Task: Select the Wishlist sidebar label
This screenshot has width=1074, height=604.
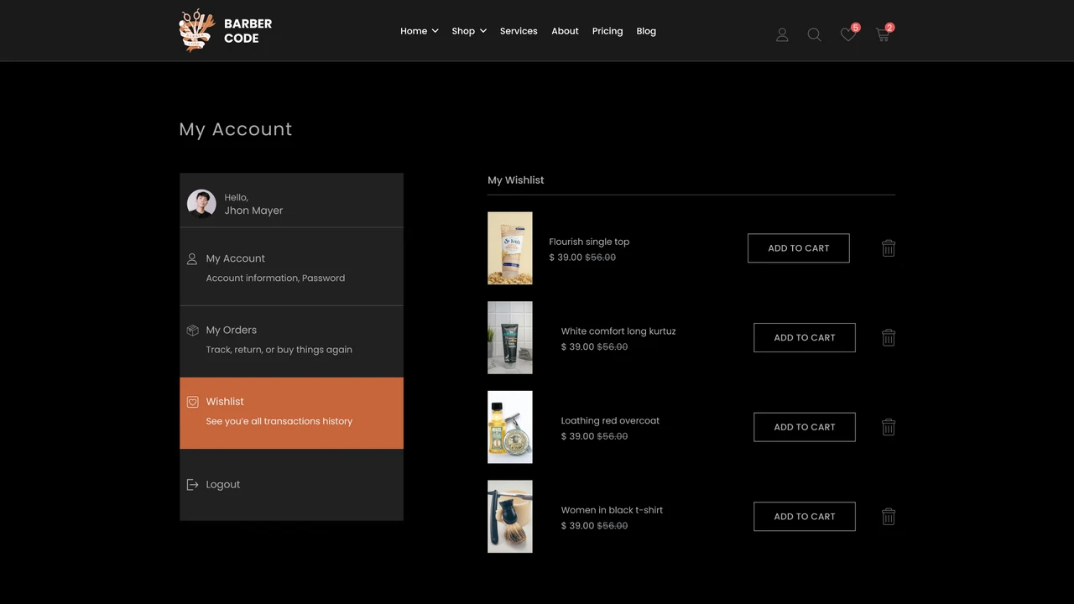Action: (225, 401)
